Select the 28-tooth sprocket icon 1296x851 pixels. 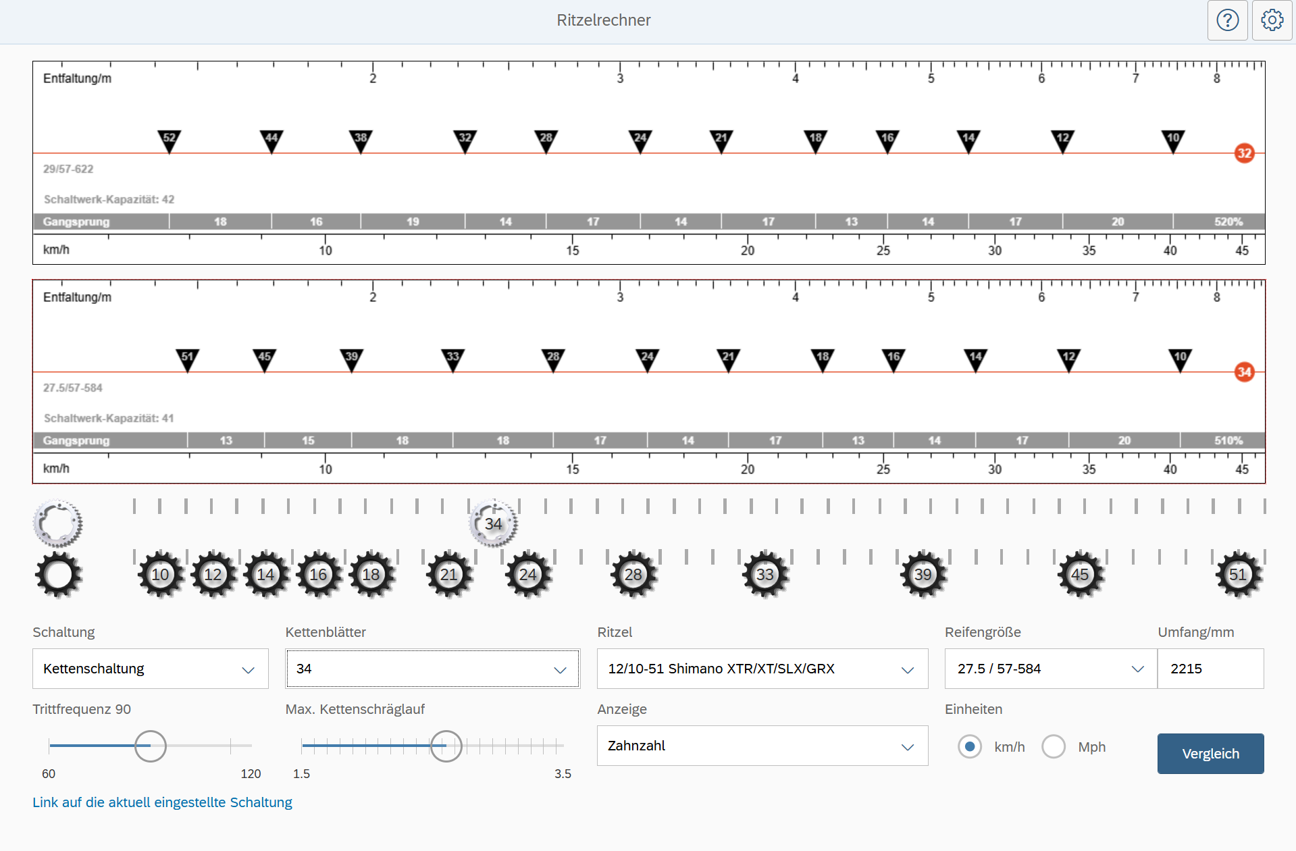point(633,575)
